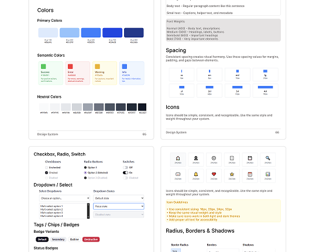Tick the Unchecked checkbox
Screen dimensions: 316x252
coord(47,167)
